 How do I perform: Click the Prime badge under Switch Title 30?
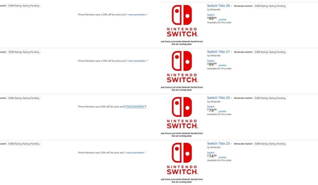pos(222,19)
